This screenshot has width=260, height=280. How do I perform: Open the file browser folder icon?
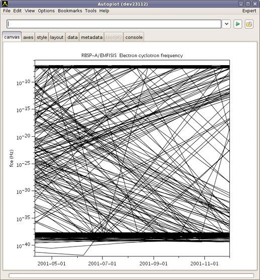pyautogui.click(x=249, y=24)
